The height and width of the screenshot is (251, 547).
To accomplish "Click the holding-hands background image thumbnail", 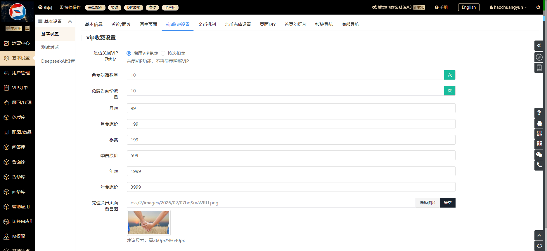I will [149, 223].
